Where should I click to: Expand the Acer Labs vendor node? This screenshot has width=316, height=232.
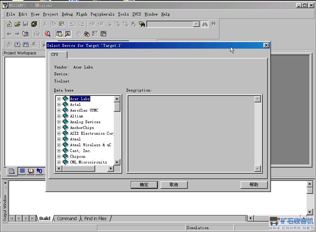59,99
